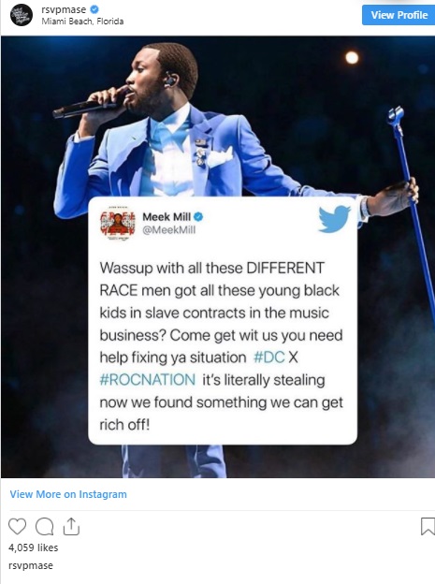435x584 pixels.
Task: Click the #ROCNATION hashtag
Action: [x=148, y=380]
